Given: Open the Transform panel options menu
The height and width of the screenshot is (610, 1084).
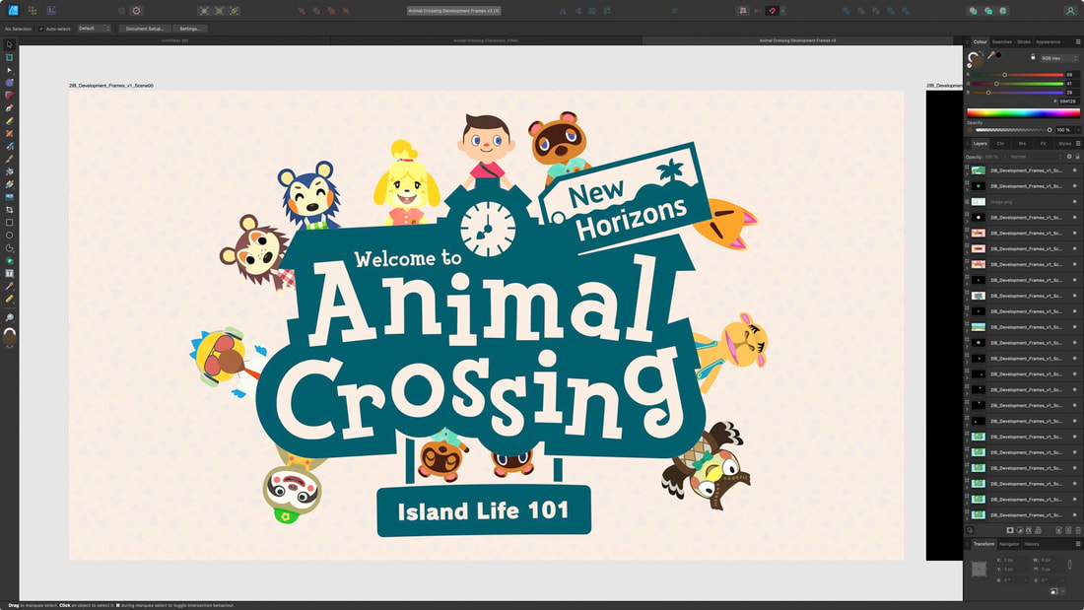Looking at the screenshot, I should [x=1078, y=544].
